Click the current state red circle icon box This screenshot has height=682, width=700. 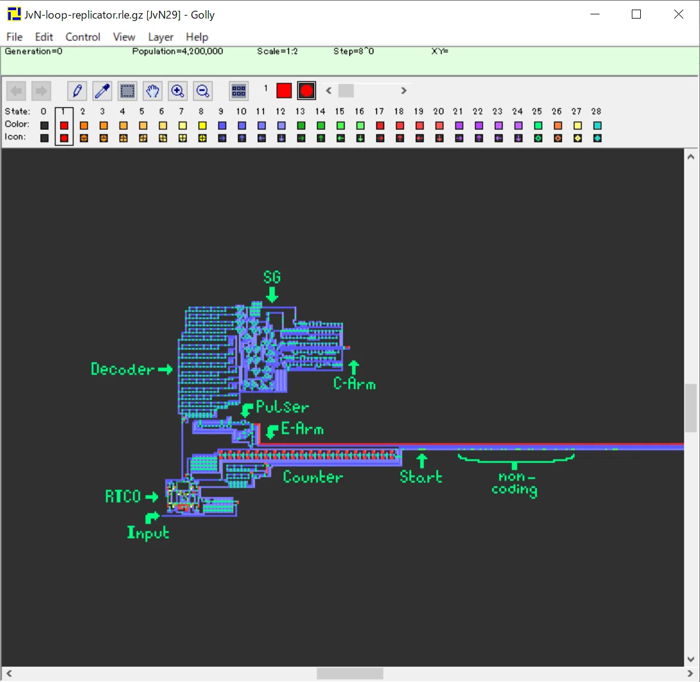[307, 91]
